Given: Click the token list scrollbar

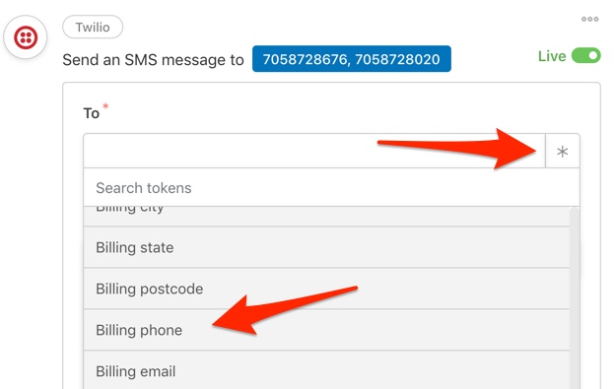Looking at the screenshot, I should [x=574, y=298].
